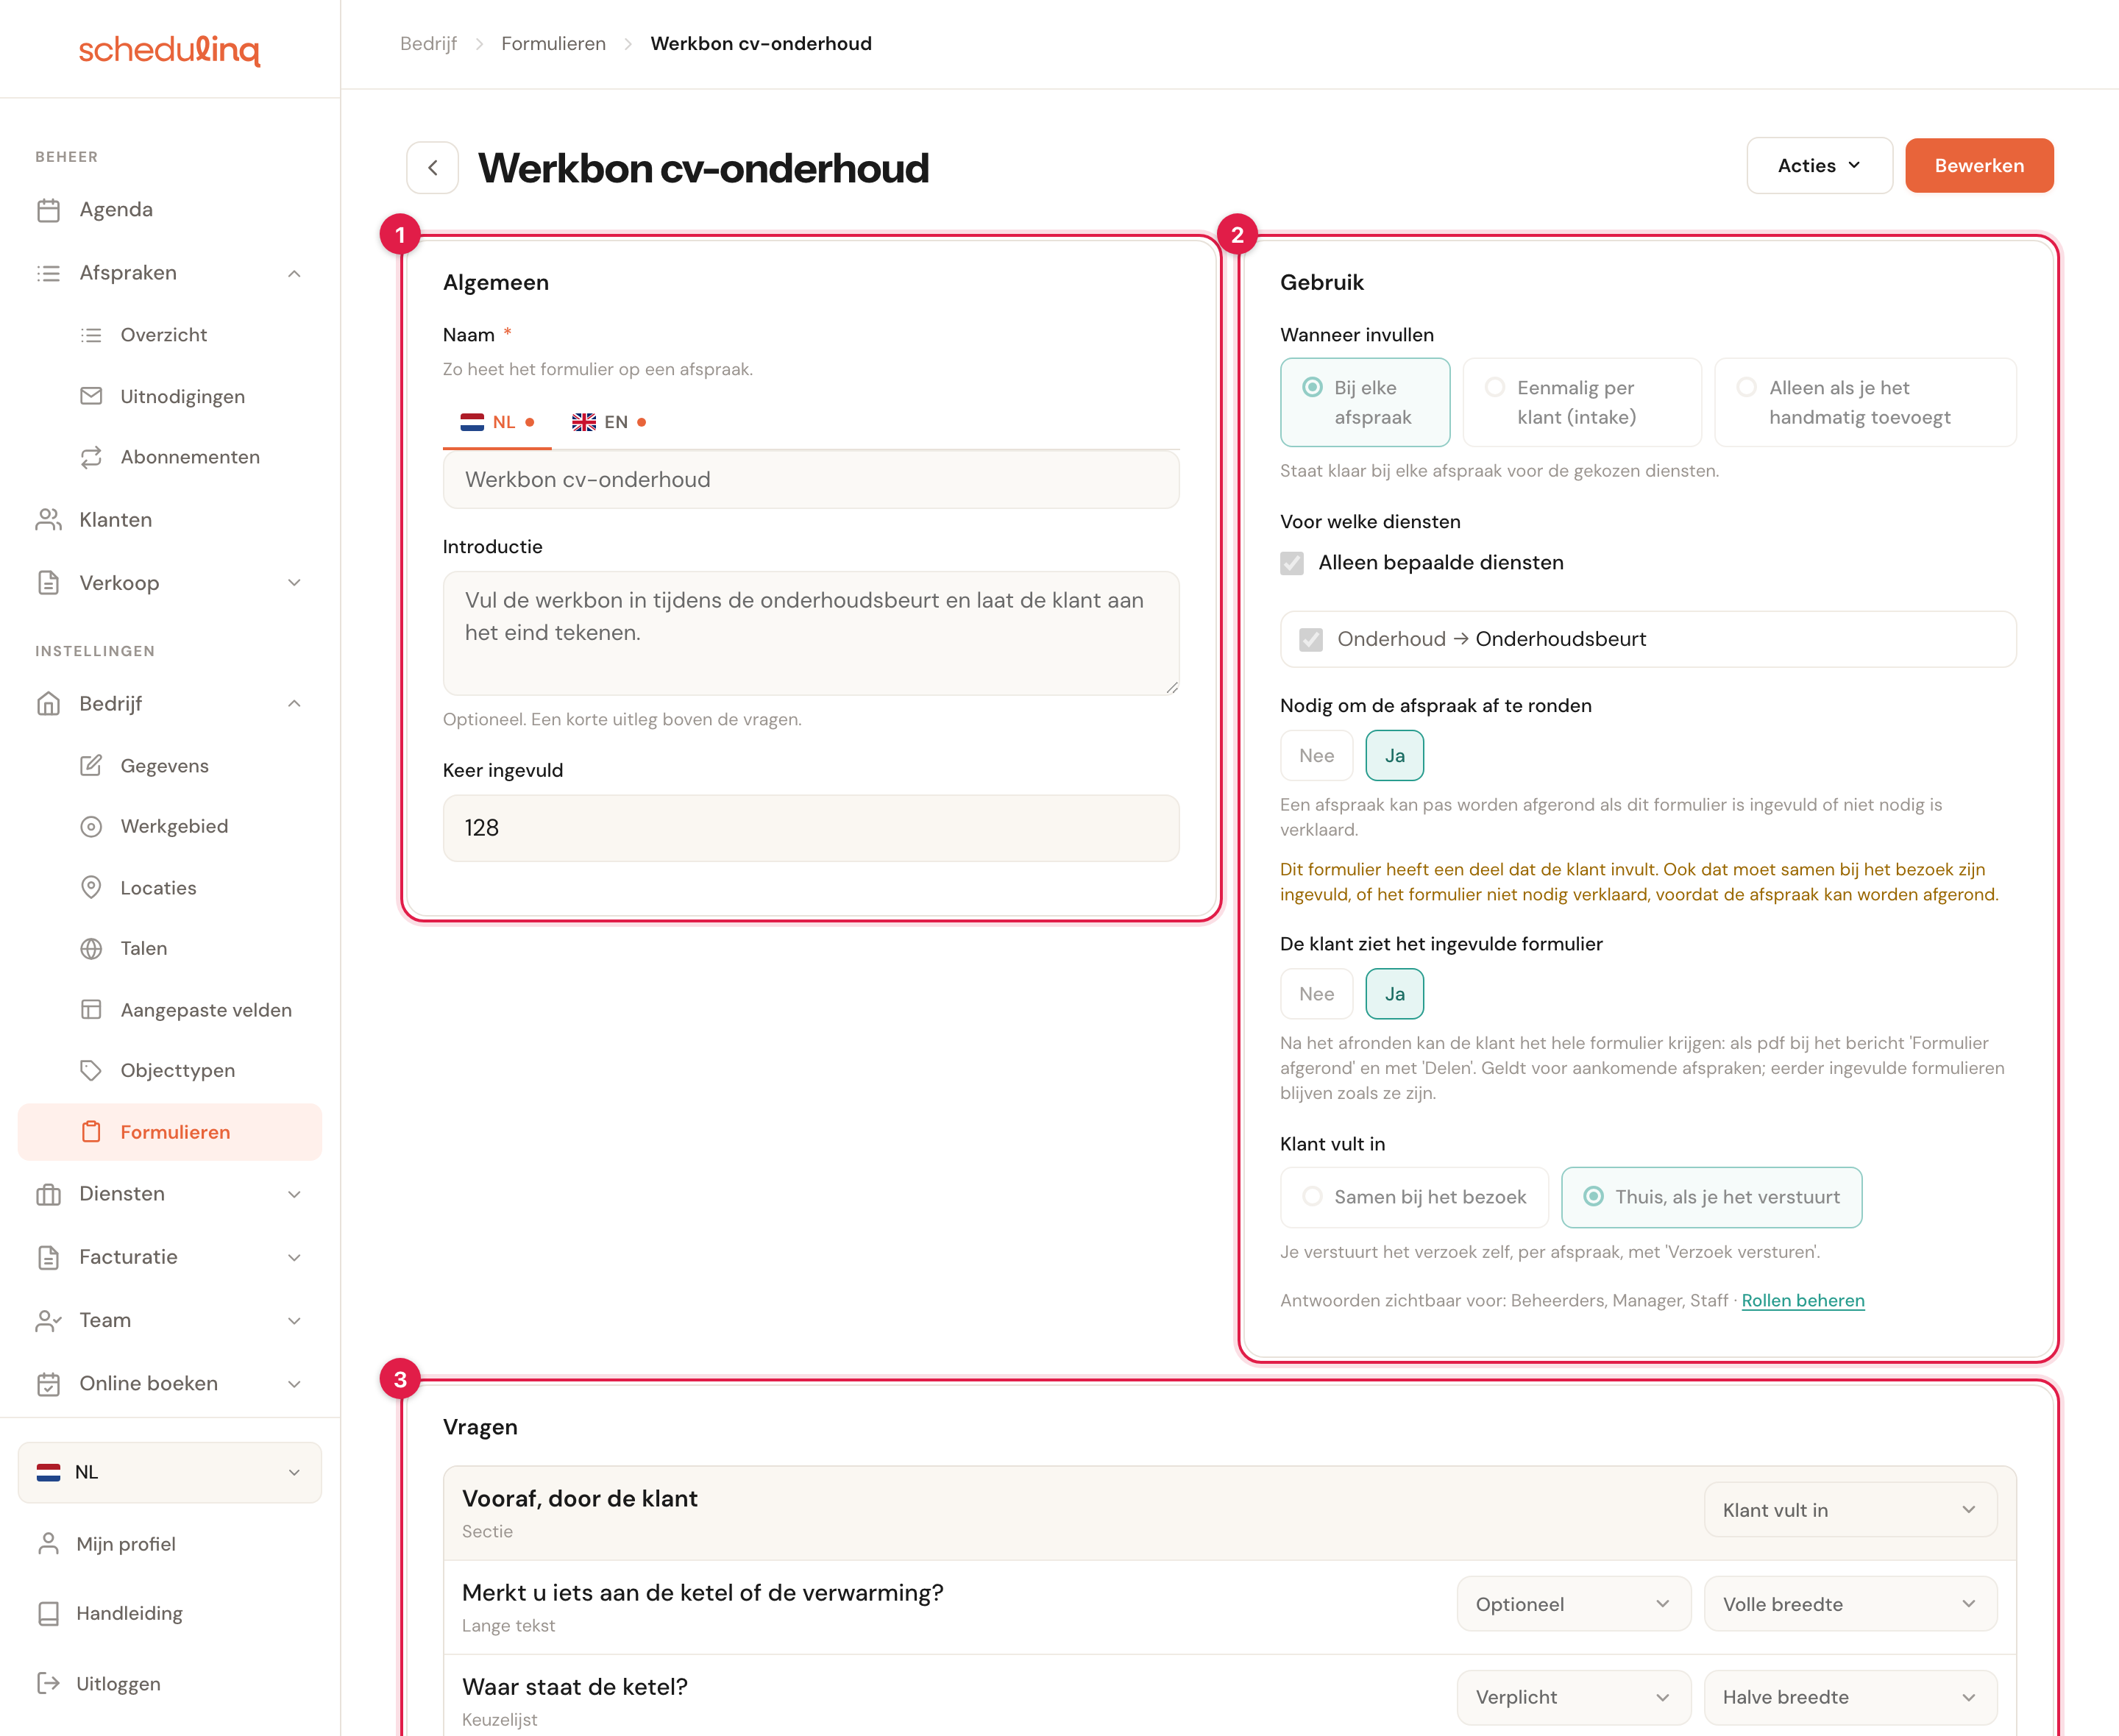Viewport: 2119px width, 1736px height.
Task: Select 'Bij elke afspraak' radio option
Action: click(x=1365, y=402)
